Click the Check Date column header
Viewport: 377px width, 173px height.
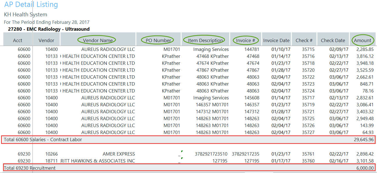coord(333,40)
